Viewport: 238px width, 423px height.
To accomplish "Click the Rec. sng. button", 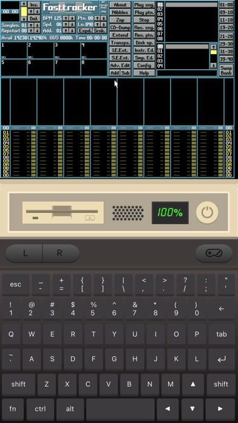I will click(144, 27).
